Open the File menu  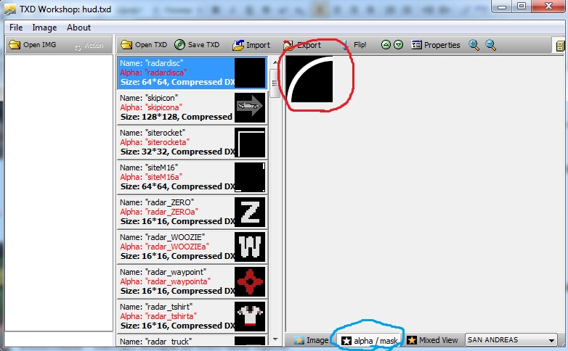point(16,28)
